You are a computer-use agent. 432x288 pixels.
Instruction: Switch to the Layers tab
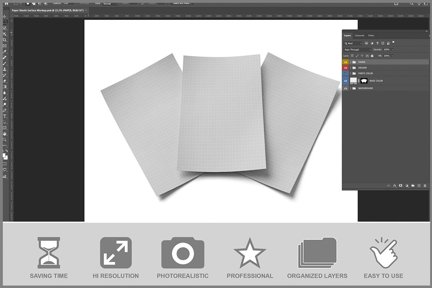[x=347, y=36]
